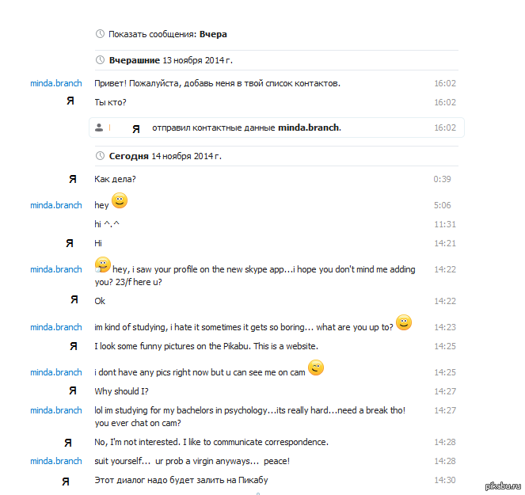The height and width of the screenshot is (495, 525).
Task: Click the smiley after "what are you up to?"
Action: pyautogui.click(x=404, y=322)
